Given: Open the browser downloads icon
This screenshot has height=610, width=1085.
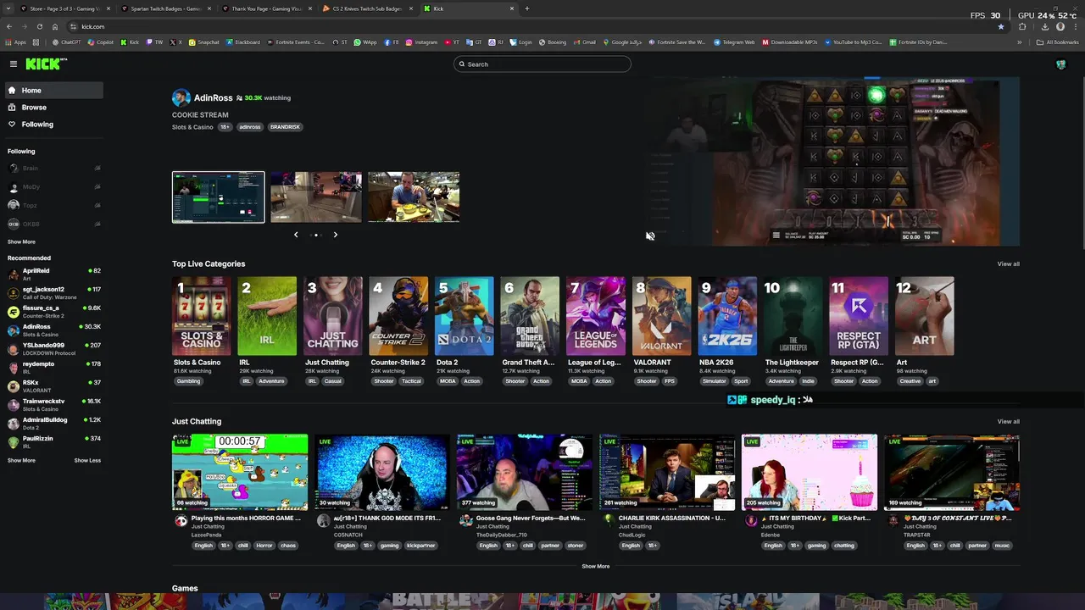Looking at the screenshot, I should (x=1044, y=26).
